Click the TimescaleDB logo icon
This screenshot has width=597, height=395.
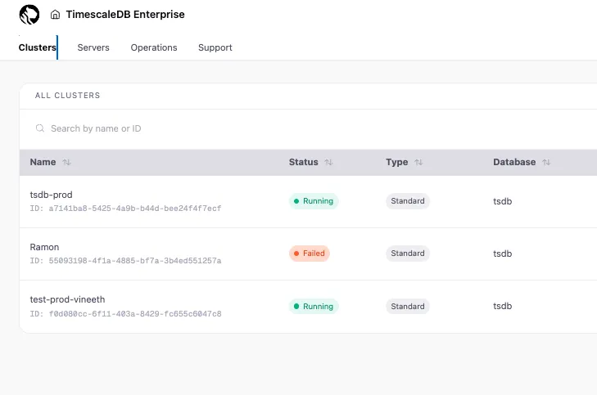pos(29,15)
